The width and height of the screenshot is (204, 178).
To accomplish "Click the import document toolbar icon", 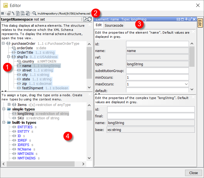I will pos(28,13).
